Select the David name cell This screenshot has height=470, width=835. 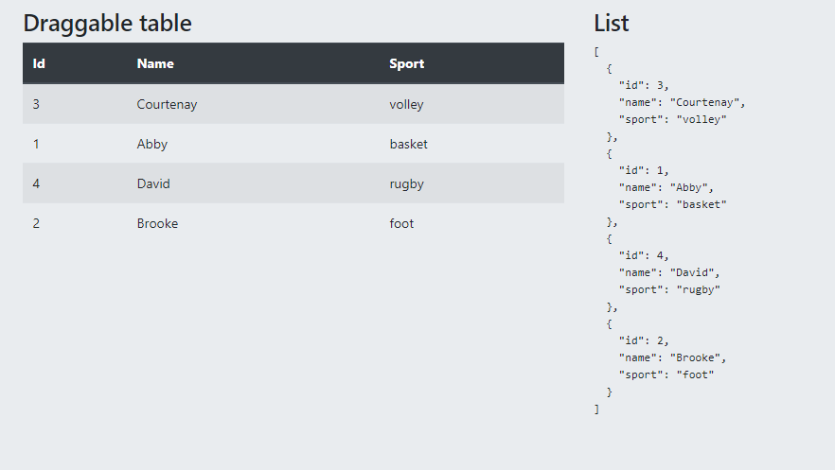(x=153, y=183)
